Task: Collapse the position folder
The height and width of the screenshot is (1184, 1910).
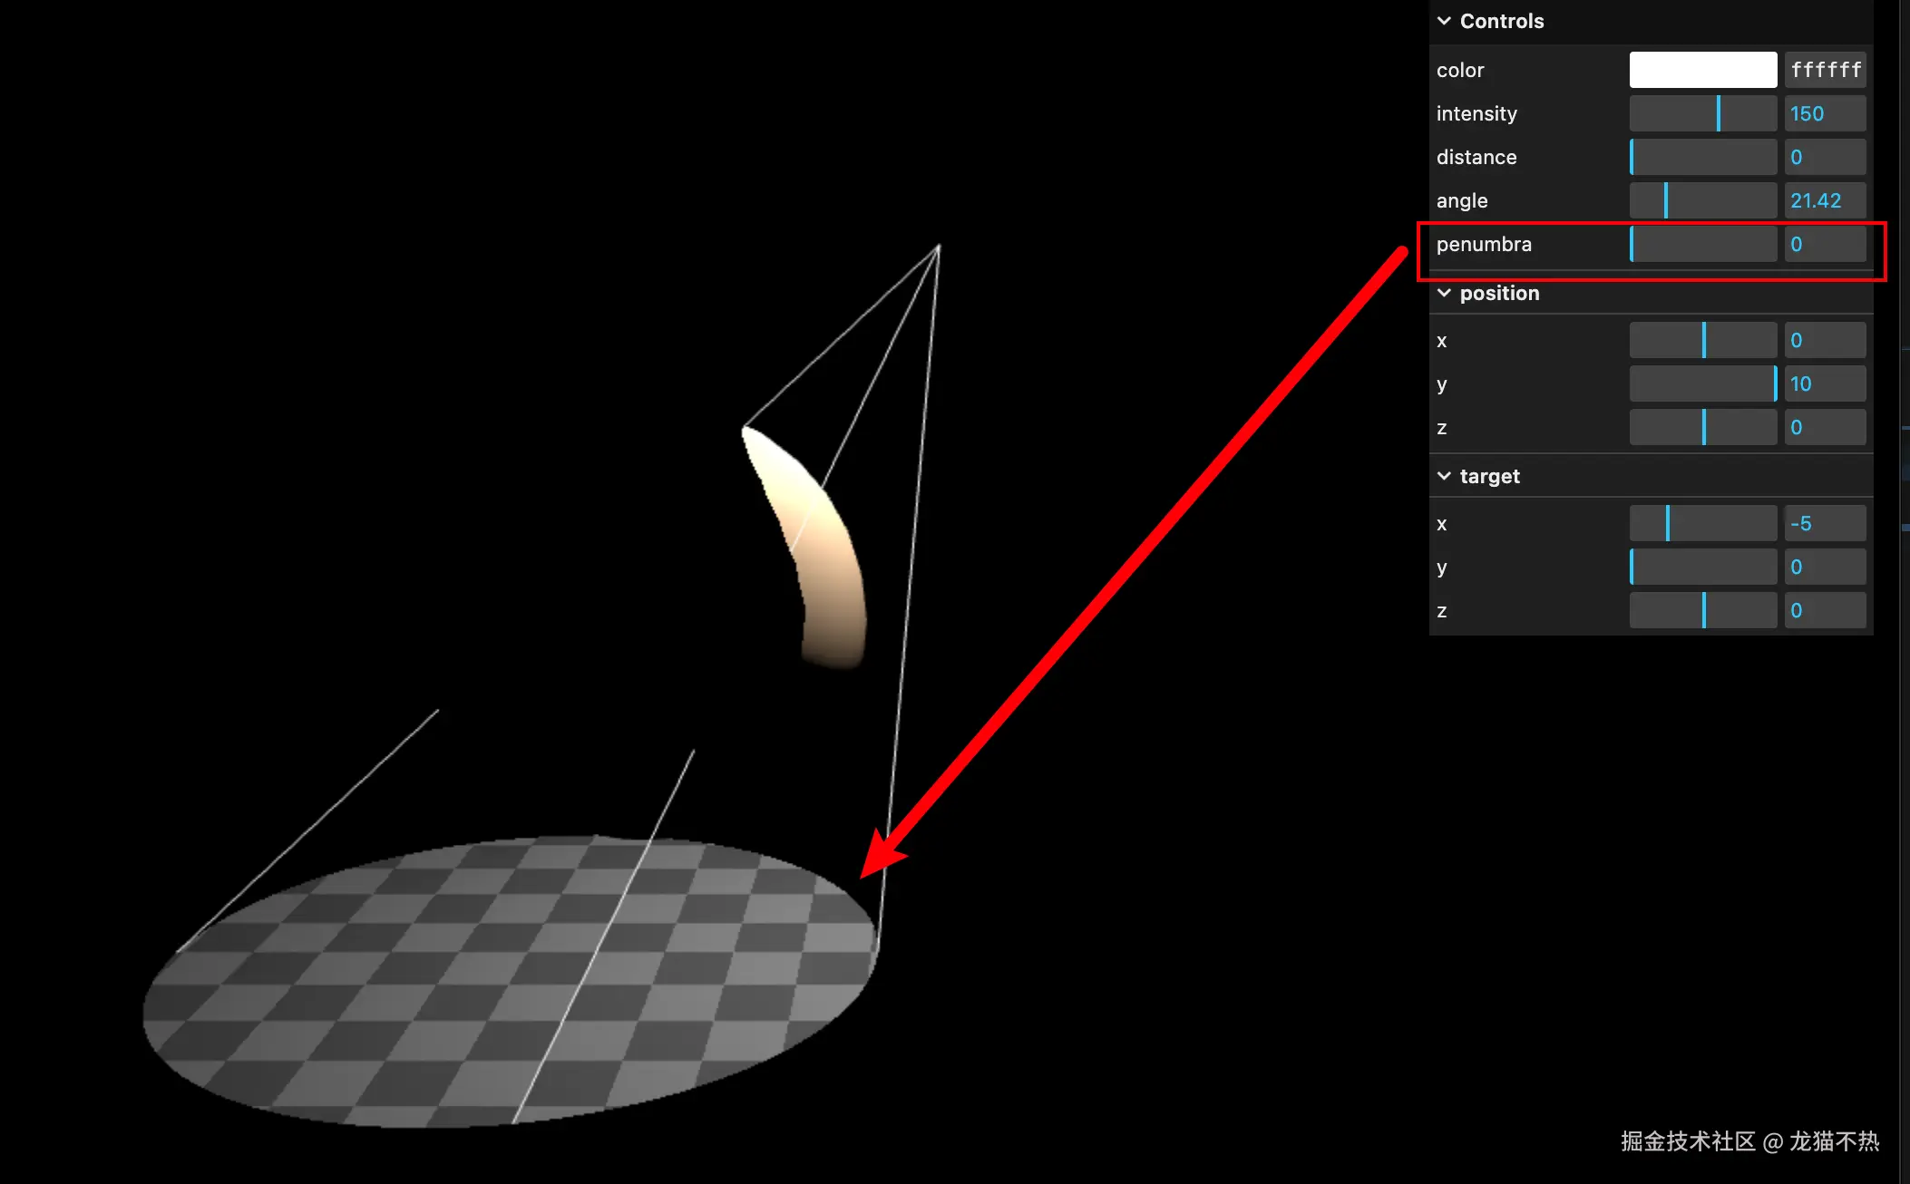Action: coord(1444,294)
